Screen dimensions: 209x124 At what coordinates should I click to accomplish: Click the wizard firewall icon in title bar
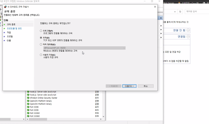(x=5, y=7)
